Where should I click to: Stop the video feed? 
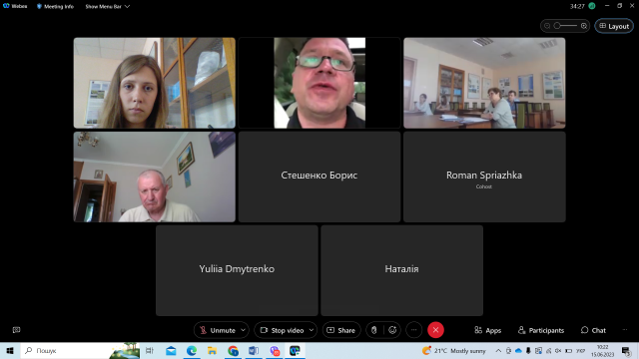282,330
